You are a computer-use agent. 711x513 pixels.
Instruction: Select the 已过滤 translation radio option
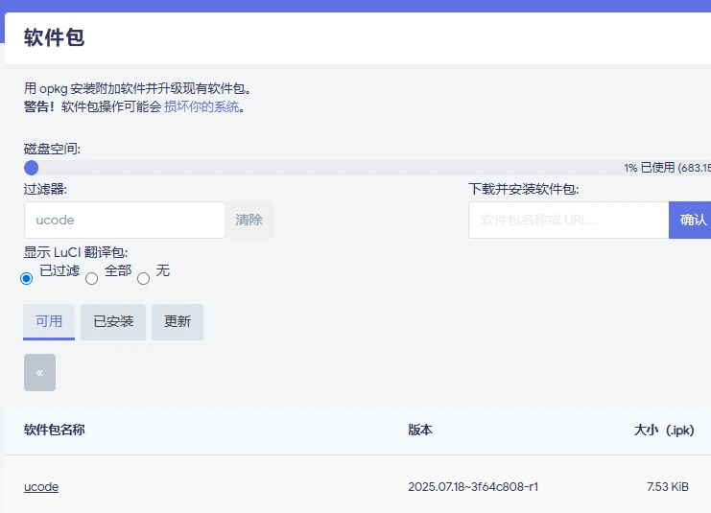pyautogui.click(x=27, y=279)
